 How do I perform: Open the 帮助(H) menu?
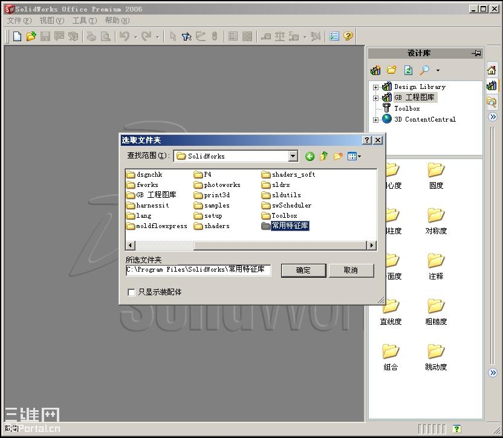click(117, 21)
